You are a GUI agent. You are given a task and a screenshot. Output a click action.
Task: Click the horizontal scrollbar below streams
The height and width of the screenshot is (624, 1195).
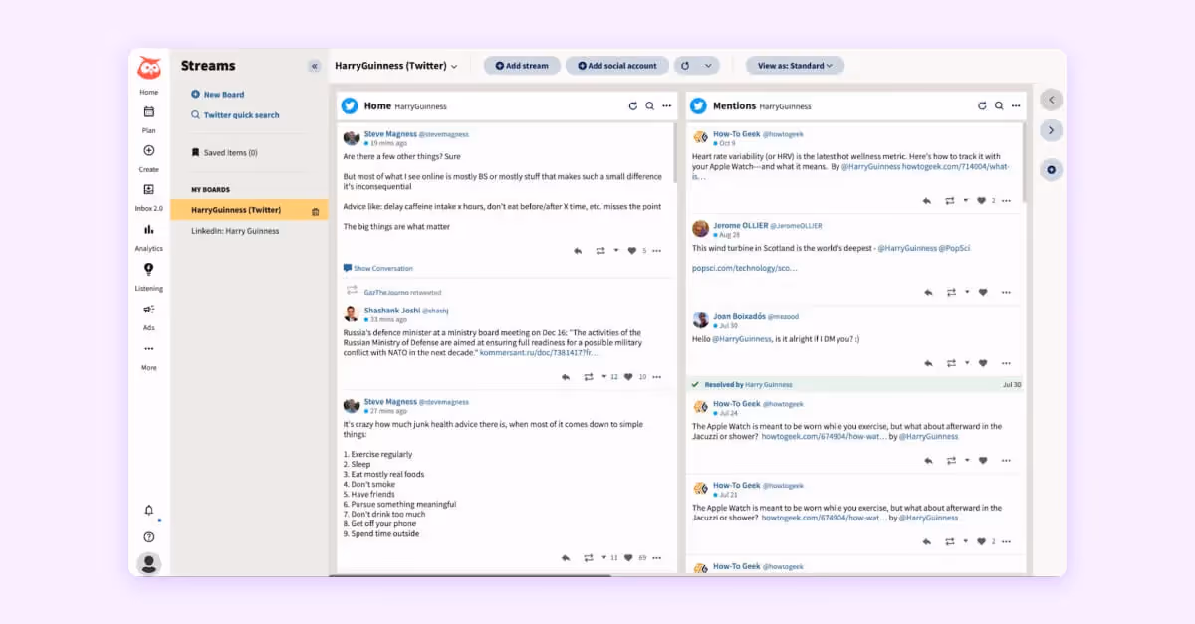pyautogui.click(x=470, y=574)
